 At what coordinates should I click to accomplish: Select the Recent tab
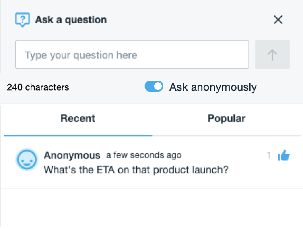(78, 119)
